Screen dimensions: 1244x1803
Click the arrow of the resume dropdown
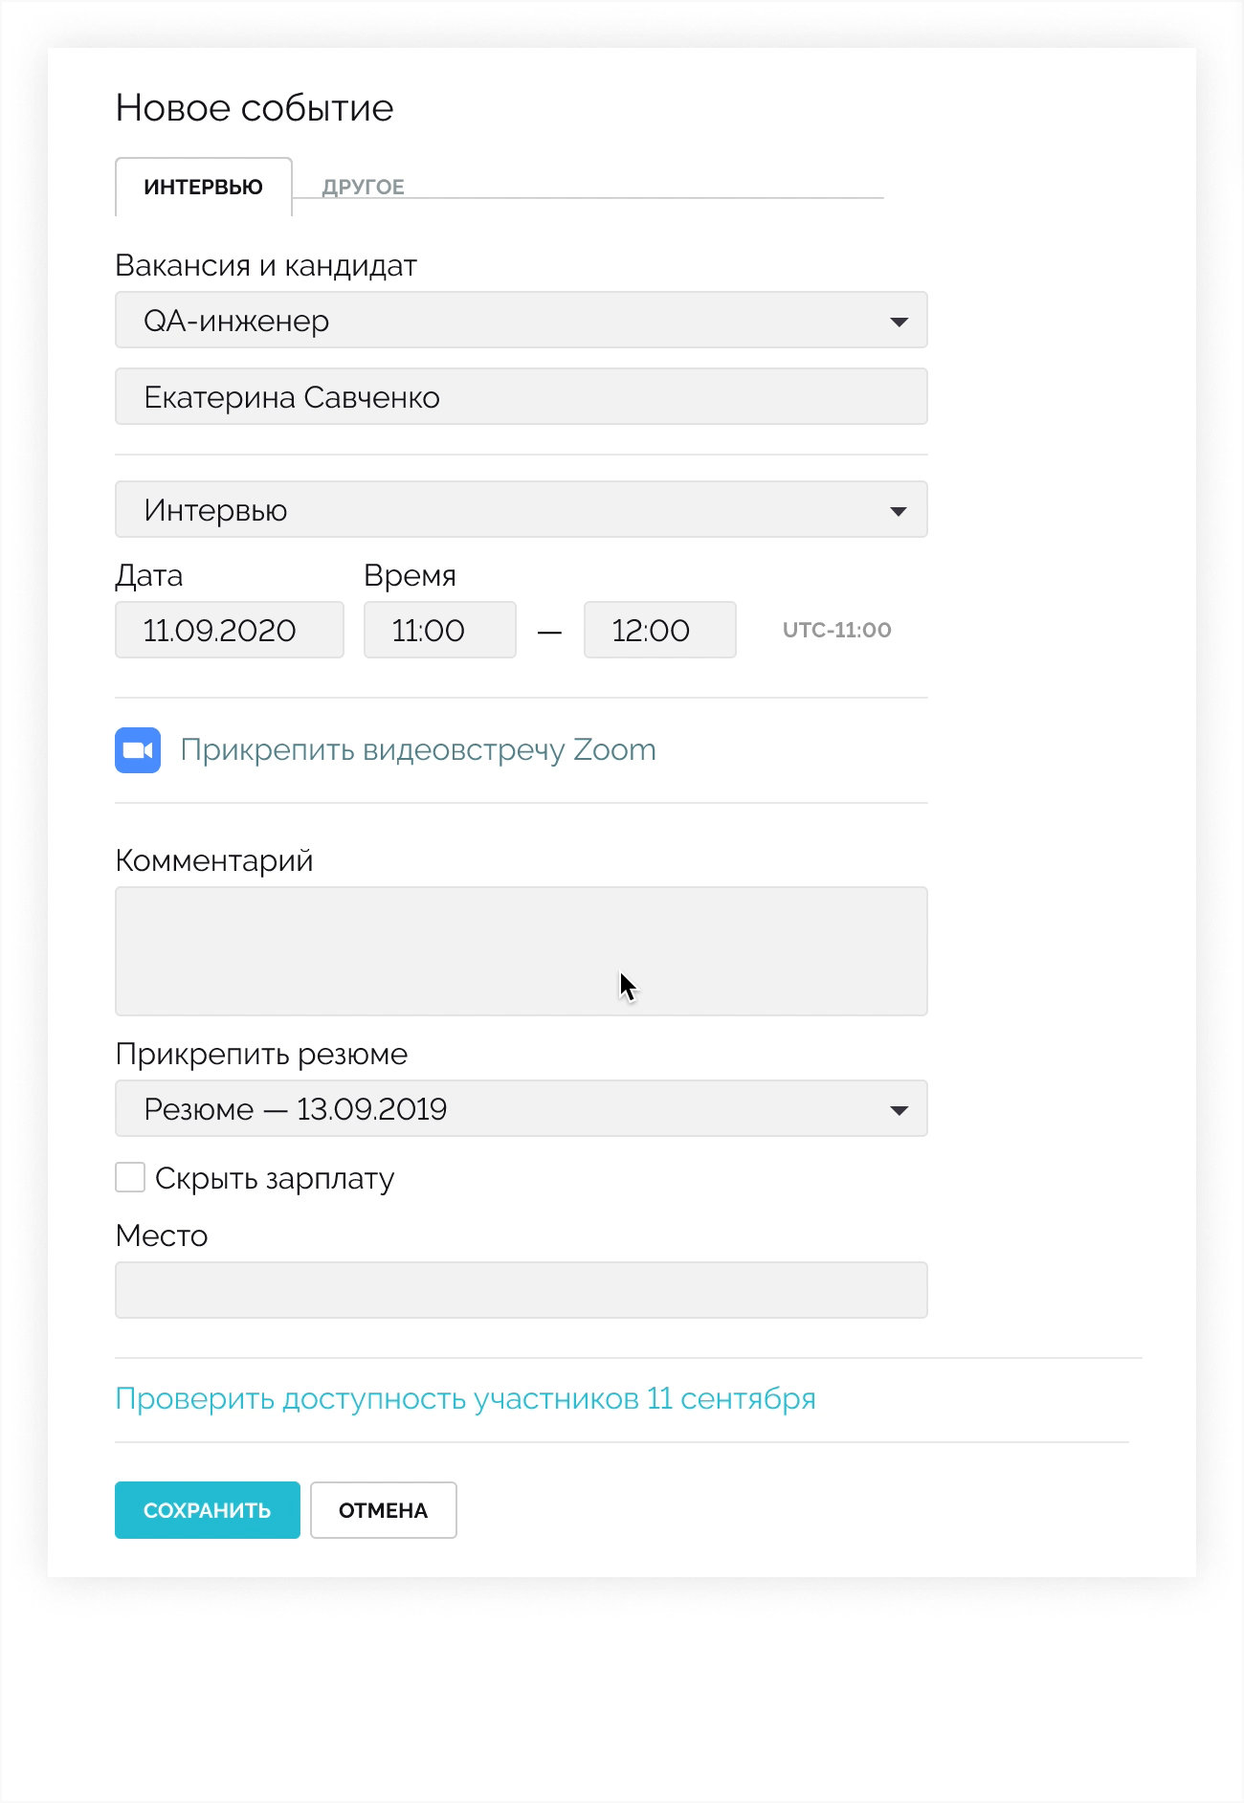tap(899, 1110)
